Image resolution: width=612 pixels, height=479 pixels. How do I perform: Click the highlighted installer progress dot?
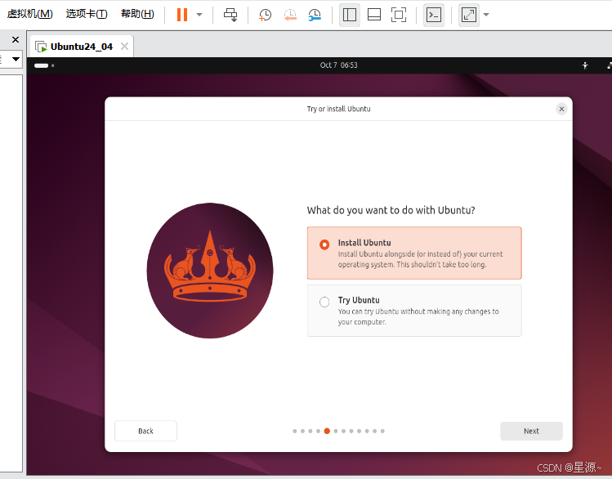tap(327, 431)
